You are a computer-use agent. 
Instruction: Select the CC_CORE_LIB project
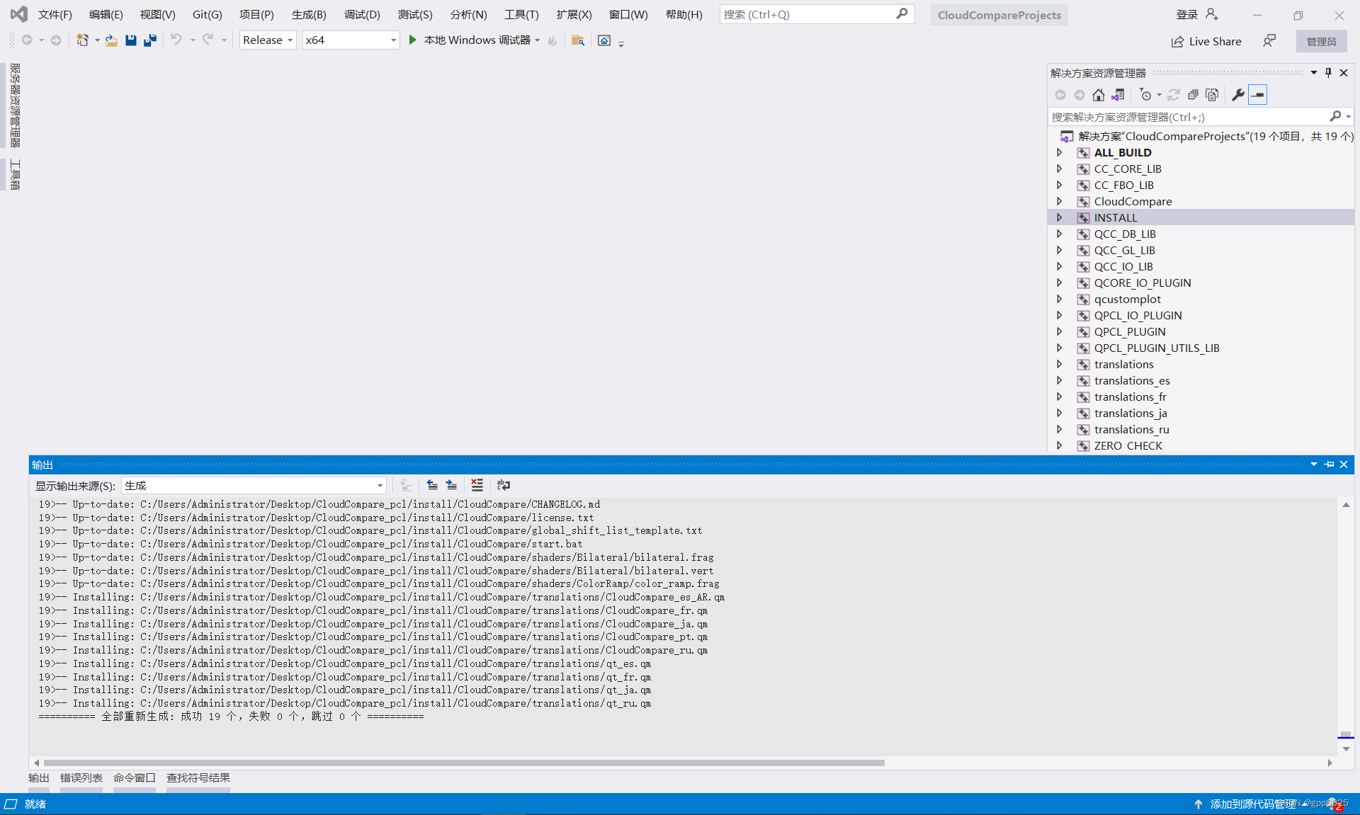1128,169
